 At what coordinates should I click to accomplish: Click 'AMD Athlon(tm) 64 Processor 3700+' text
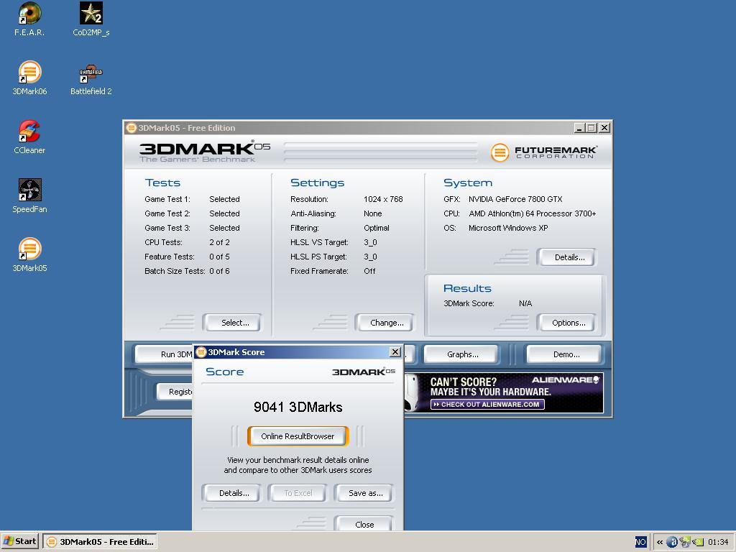[533, 213]
